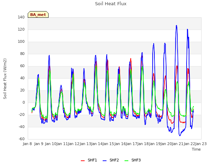Click the blue SHF2 legend line marker

pos(104,161)
